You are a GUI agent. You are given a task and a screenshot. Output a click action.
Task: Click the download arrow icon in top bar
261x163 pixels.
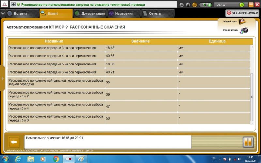(x=182, y=5)
